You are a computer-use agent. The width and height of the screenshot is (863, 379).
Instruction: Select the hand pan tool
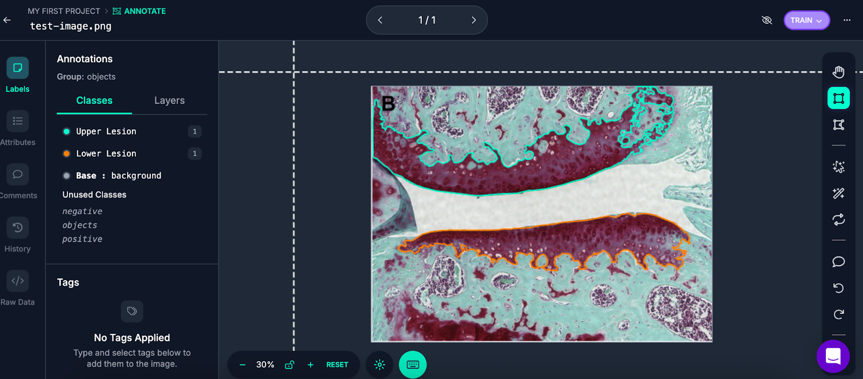pyautogui.click(x=839, y=72)
